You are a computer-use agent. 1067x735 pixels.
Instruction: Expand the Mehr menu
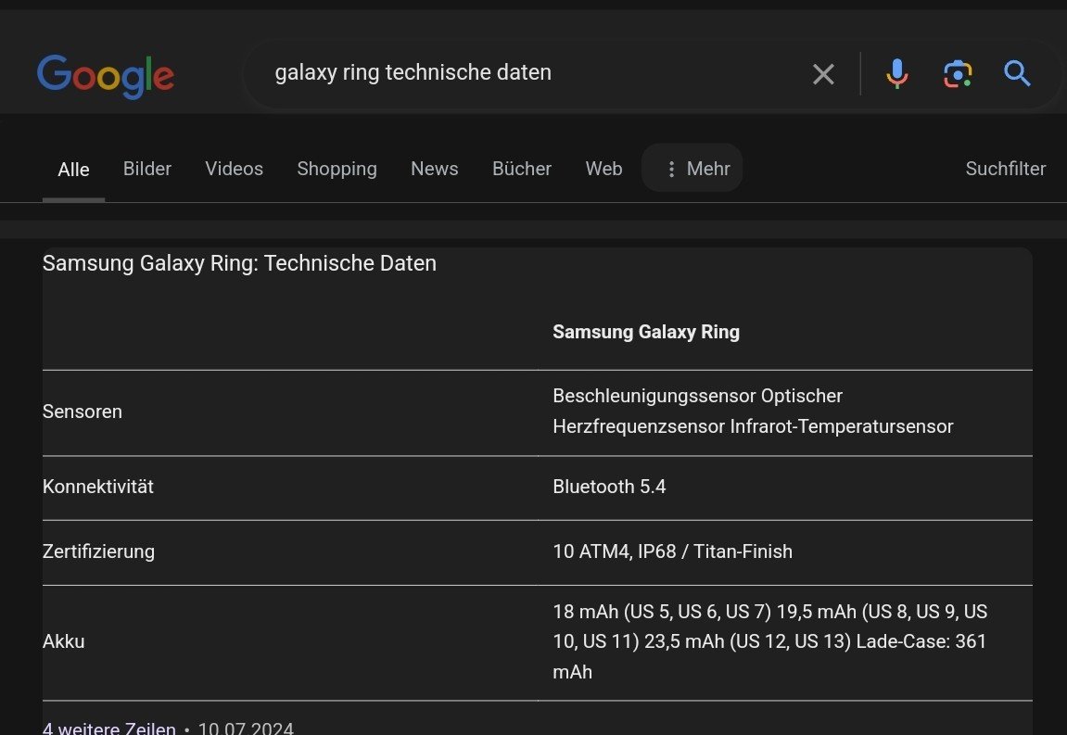(693, 169)
